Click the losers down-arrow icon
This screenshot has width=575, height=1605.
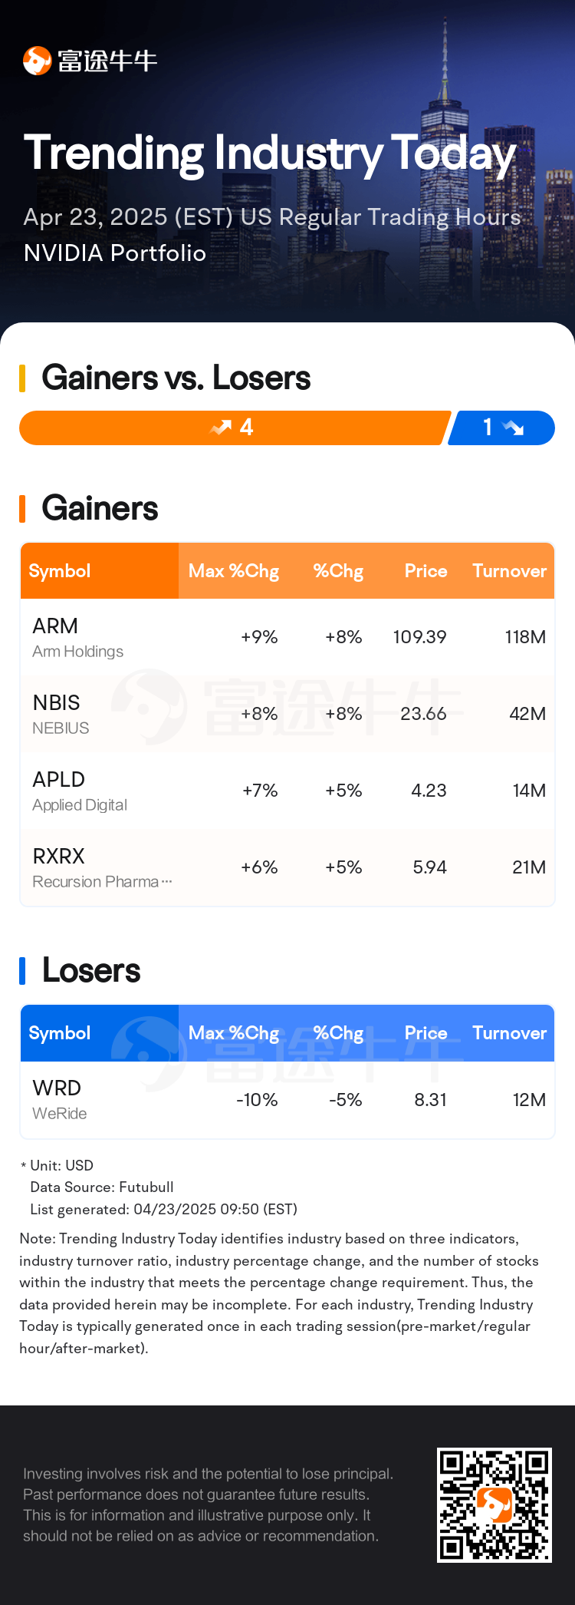(x=513, y=428)
